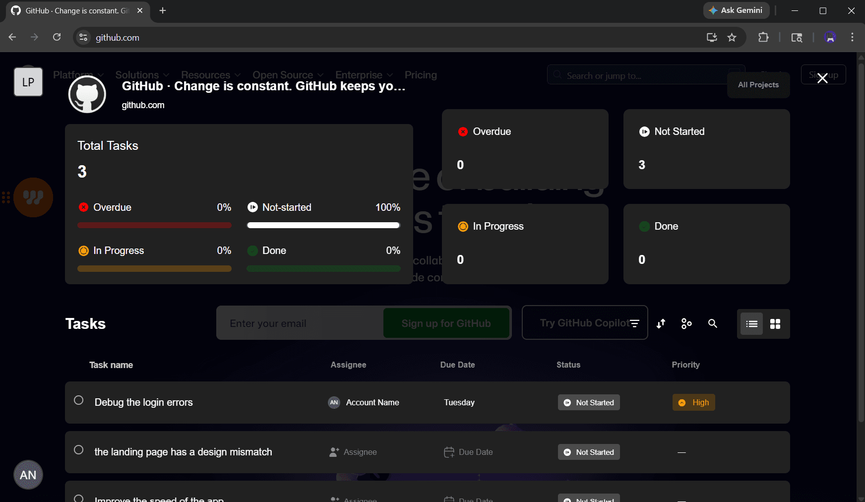
Task: Open the Chrome tab search icon
Action: point(797,37)
